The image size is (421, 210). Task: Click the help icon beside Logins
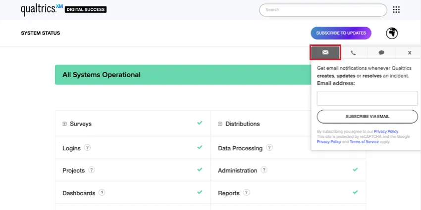(87, 147)
